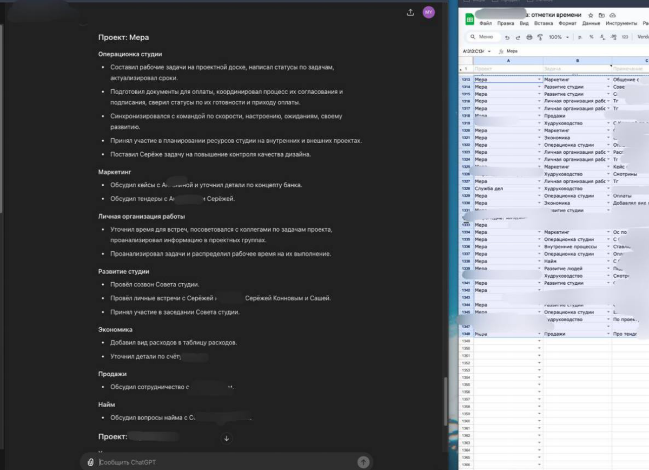Screen dimensions: 649x470
Task: Click the print icon in Sheets toolbar
Action: (x=529, y=37)
